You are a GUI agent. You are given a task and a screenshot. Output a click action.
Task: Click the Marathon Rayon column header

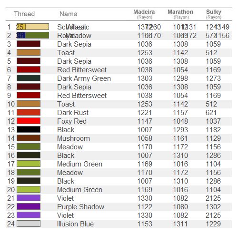[180, 14]
